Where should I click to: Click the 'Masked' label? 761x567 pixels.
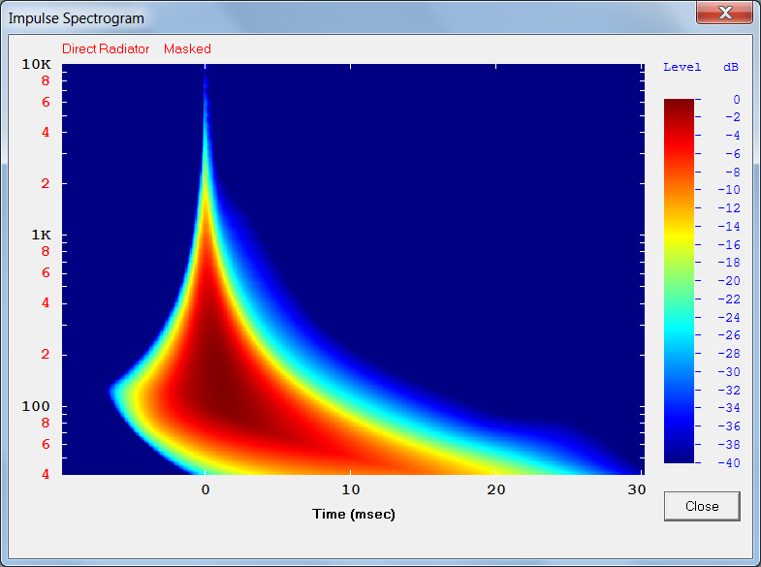point(187,49)
